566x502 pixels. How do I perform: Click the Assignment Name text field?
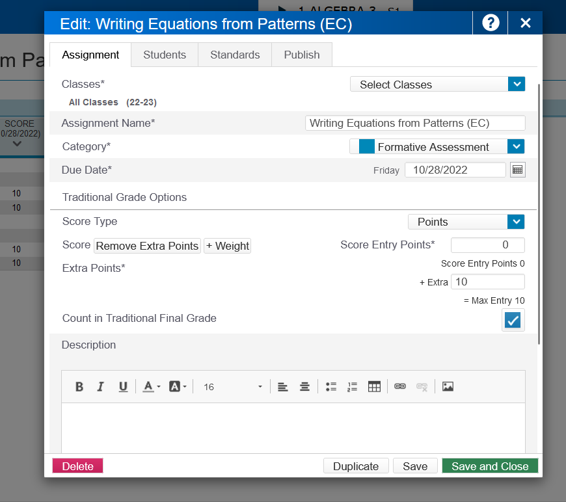tap(415, 123)
